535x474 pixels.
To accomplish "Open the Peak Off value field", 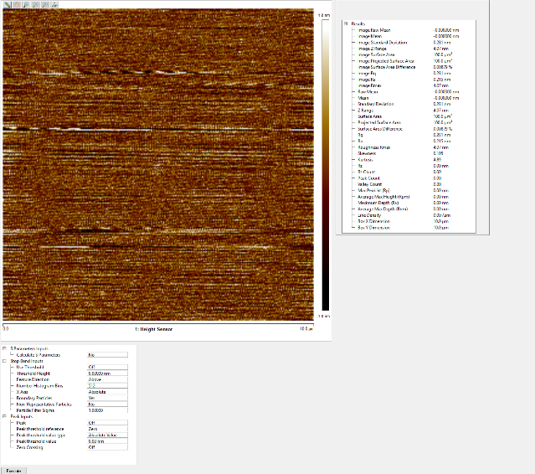I will click(x=107, y=423).
